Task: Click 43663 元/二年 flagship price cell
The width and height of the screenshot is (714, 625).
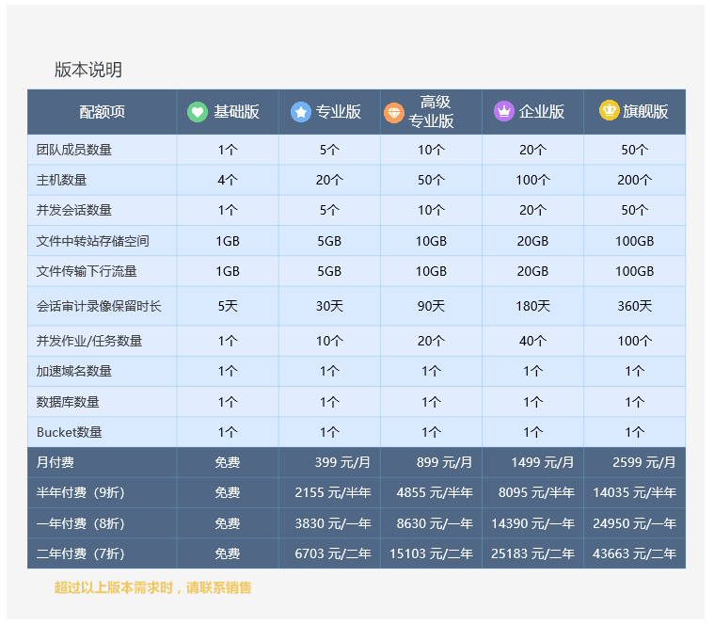Action: coord(634,553)
